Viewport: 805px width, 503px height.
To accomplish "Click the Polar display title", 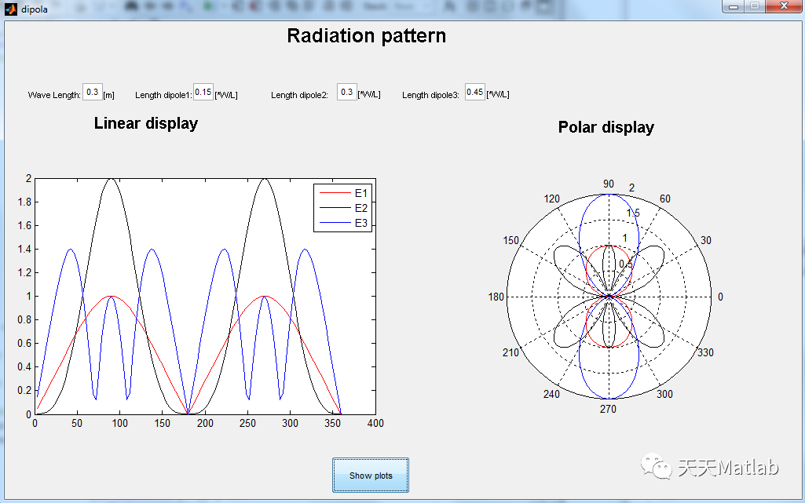I will tap(606, 127).
